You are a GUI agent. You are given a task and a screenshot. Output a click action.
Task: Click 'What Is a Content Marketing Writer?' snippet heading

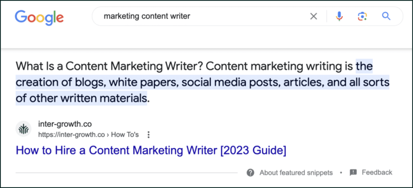click(x=109, y=66)
